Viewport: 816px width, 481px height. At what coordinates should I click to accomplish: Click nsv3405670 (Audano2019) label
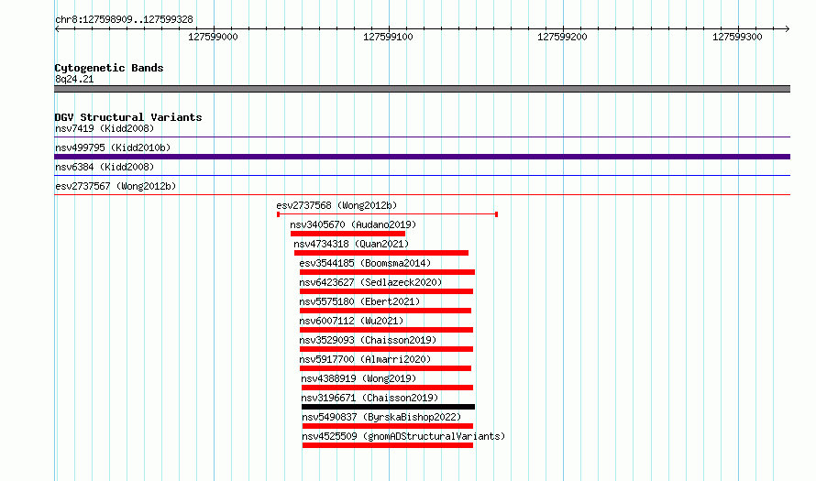[x=353, y=224]
